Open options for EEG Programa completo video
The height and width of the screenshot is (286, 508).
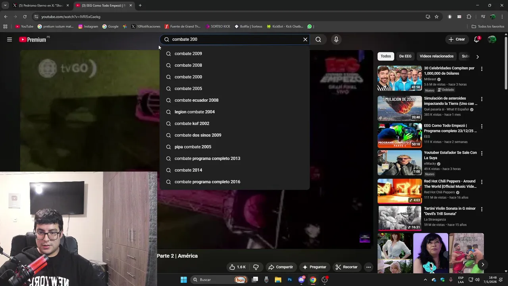(482, 126)
